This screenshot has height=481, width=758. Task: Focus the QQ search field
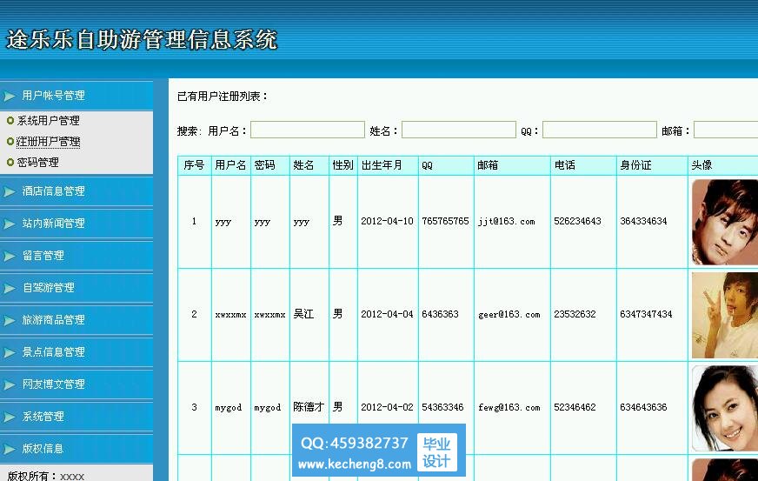coord(600,130)
